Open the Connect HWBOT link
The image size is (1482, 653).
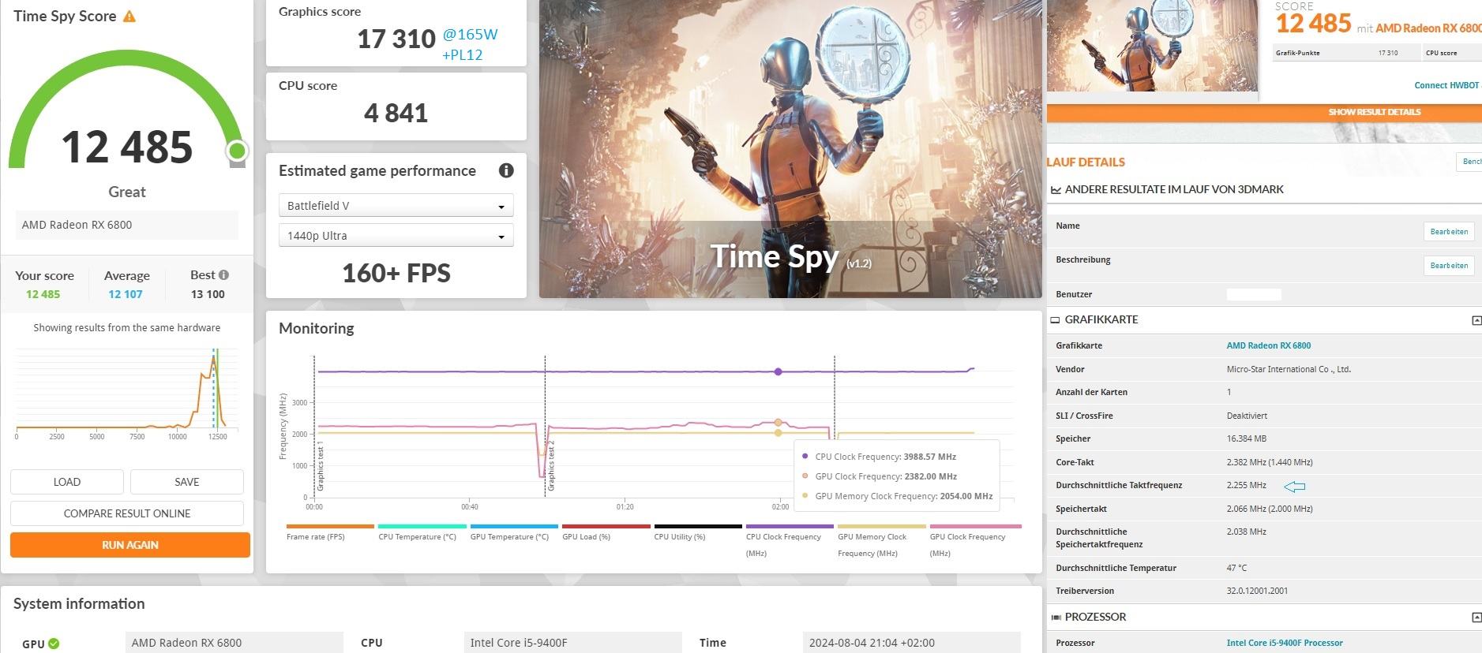(x=1446, y=85)
